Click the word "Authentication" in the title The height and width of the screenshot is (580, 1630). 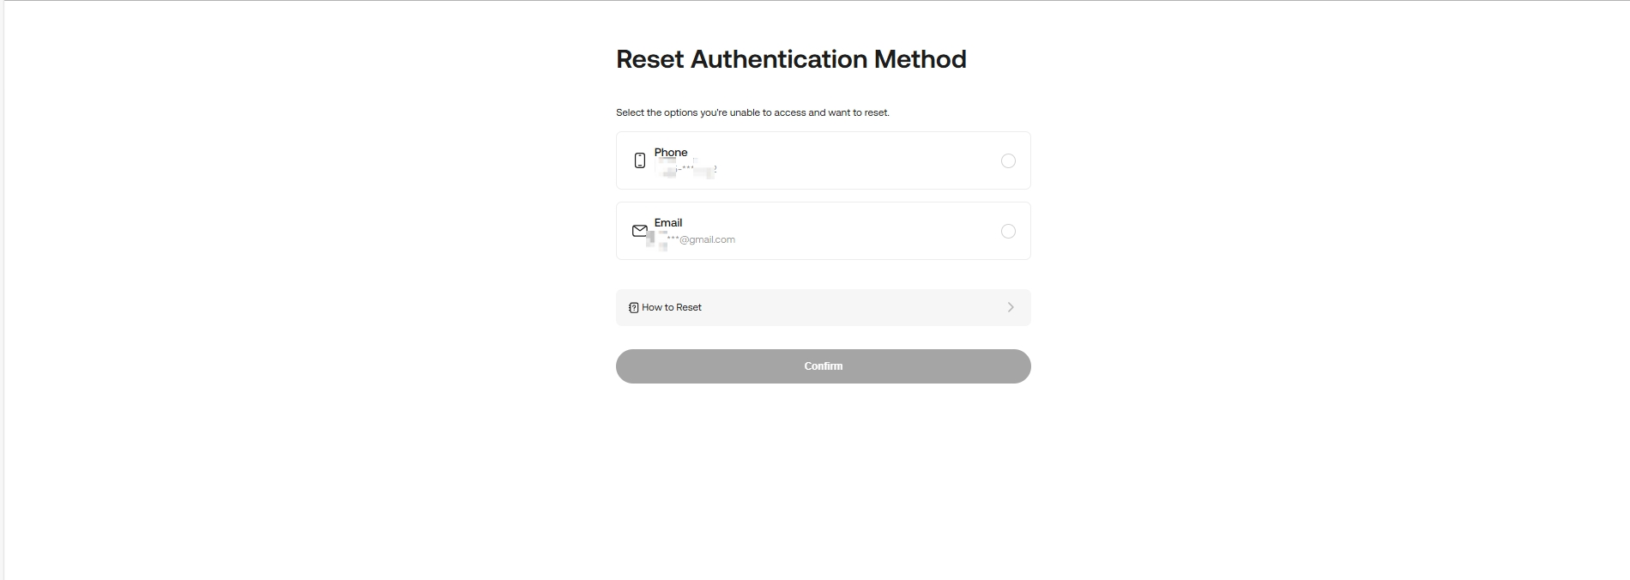point(779,59)
